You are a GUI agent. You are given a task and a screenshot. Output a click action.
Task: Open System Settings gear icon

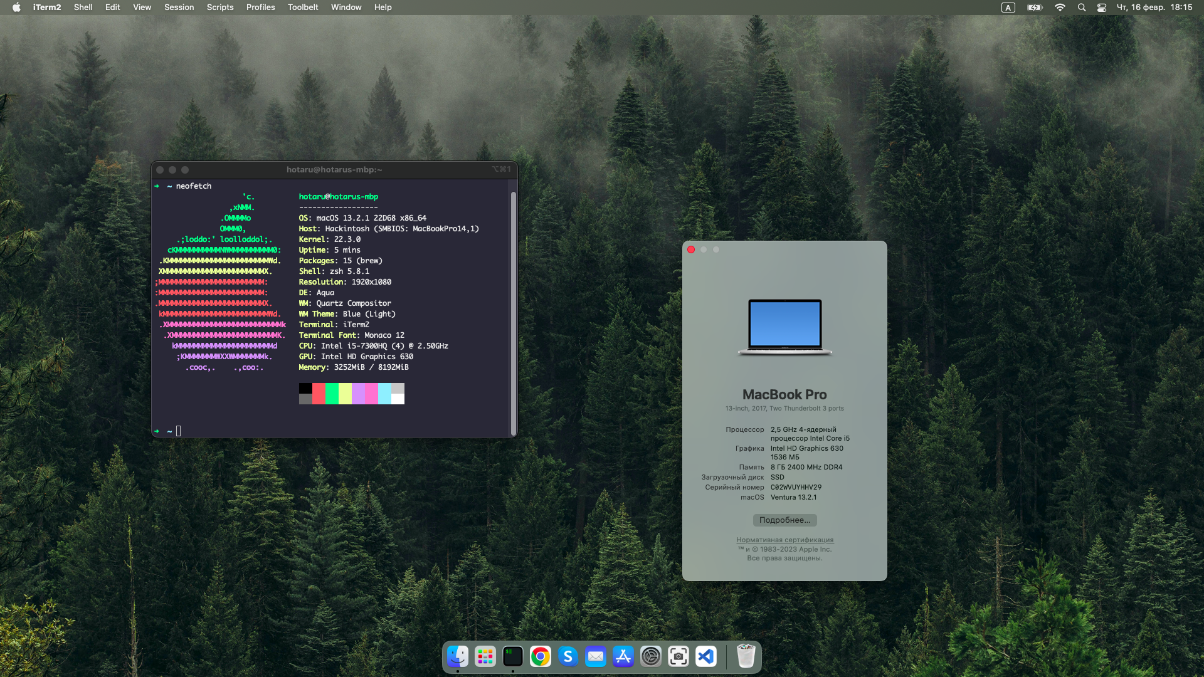650,656
